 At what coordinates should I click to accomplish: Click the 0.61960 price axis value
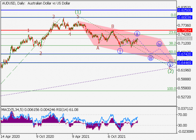tap(185, 70)
